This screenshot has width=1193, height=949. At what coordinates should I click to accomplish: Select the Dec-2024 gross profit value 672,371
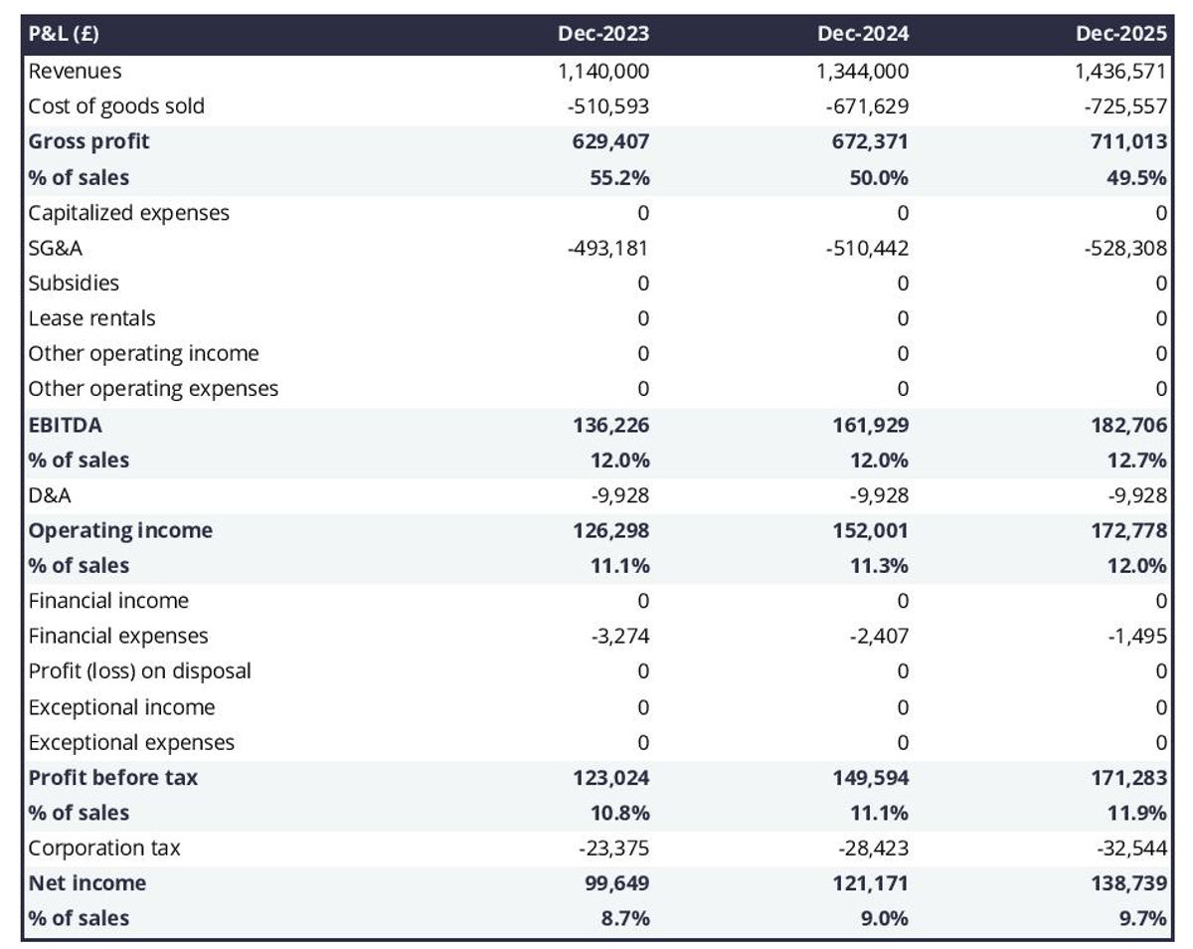(870, 141)
